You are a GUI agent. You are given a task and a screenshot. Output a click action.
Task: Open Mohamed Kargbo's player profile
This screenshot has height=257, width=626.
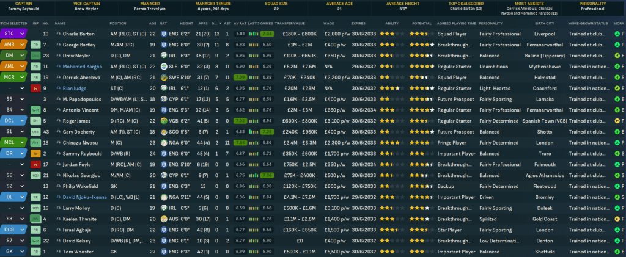[x=81, y=67]
